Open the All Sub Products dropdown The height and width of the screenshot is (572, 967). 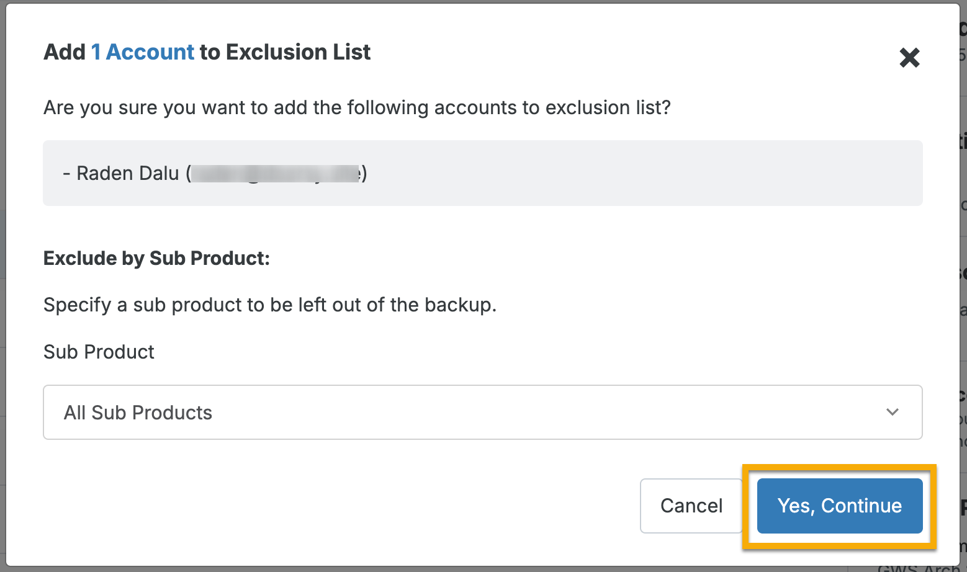[x=482, y=413]
